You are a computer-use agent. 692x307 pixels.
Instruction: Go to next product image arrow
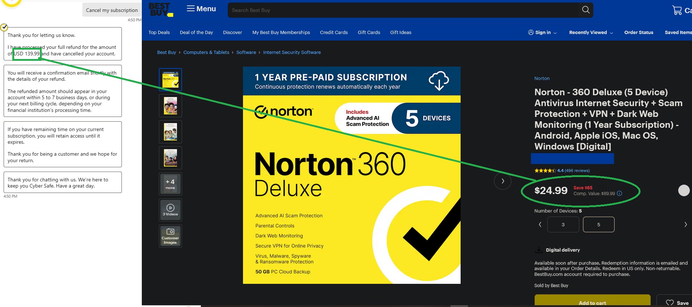click(x=503, y=181)
